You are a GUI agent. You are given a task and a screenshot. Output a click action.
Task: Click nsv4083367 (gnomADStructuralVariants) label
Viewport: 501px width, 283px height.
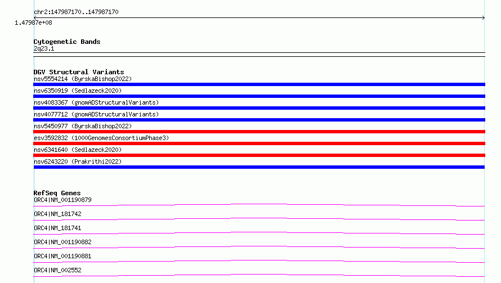[x=96, y=102]
